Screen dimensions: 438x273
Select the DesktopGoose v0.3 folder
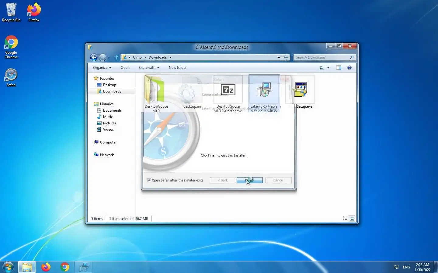pyautogui.click(x=156, y=94)
